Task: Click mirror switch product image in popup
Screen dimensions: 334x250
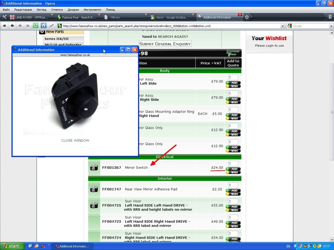Action: pos(75,96)
